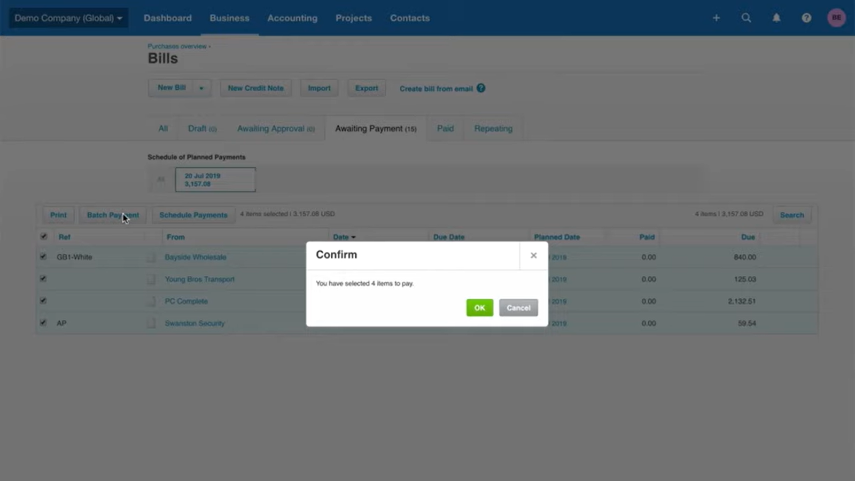Open the Young Bros Transport bill link

[199, 279]
